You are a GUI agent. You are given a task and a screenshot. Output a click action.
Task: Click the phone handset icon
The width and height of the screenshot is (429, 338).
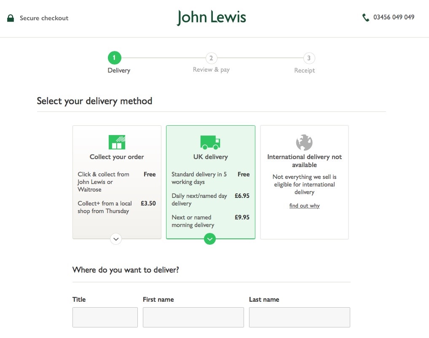point(365,18)
